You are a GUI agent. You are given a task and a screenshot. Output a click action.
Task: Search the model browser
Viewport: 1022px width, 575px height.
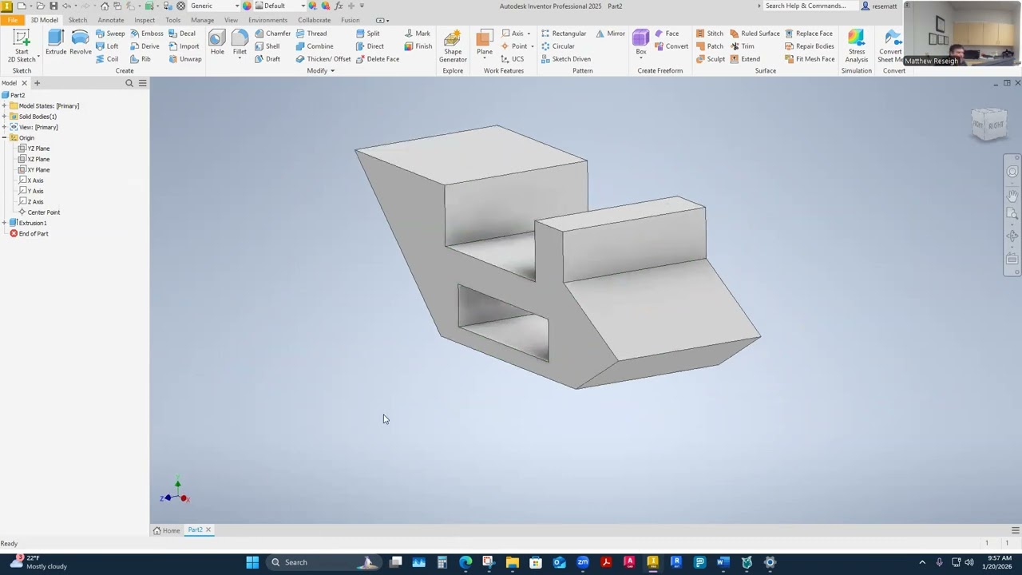coord(129,83)
